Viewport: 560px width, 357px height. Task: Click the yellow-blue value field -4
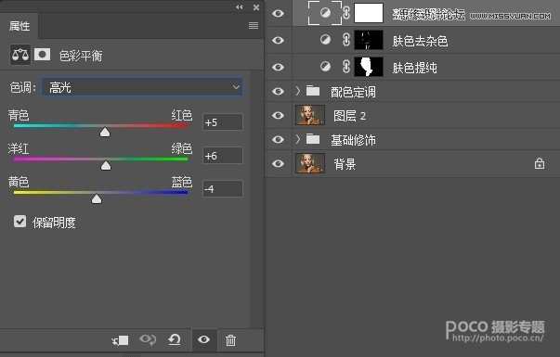223,188
